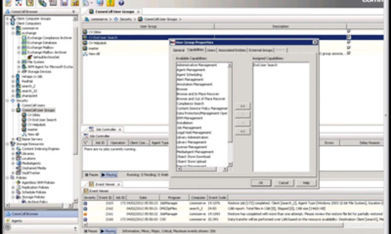Viewport: 391px width, 234px height.
Task: Collapse the exchange client node
Action: (x=13, y=33)
